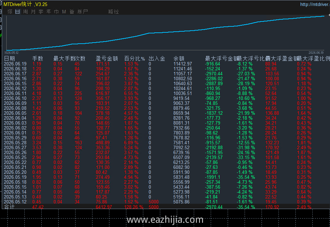Click percentage 6.89 % on 2026.05.28 row
330x227 pixels.
131,143
